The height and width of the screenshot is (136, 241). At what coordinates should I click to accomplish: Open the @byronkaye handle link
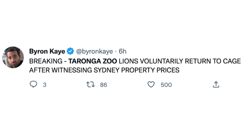(x=94, y=51)
